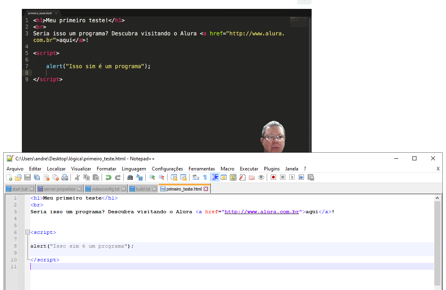
Task: Click the Copy icon in toolbar
Action: tap(87, 177)
